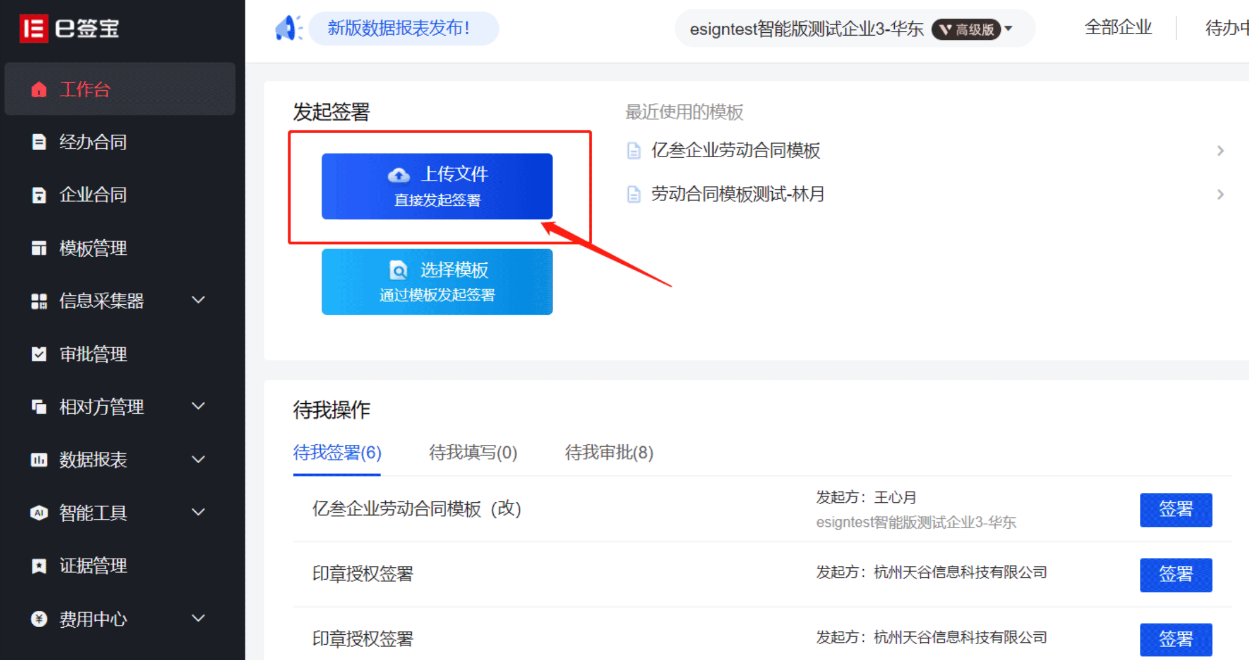Click the 待办中 link in the header
Image resolution: width=1249 pixels, height=660 pixels.
coord(1227,28)
